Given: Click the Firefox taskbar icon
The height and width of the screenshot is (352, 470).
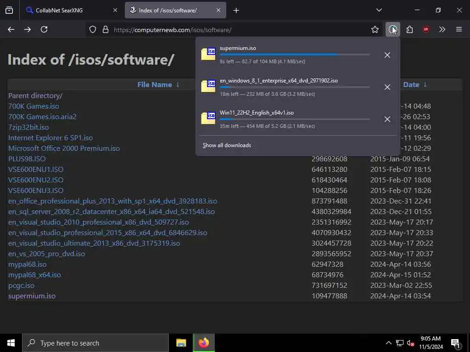Looking at the screenshot, I should [x=203, y=343].
